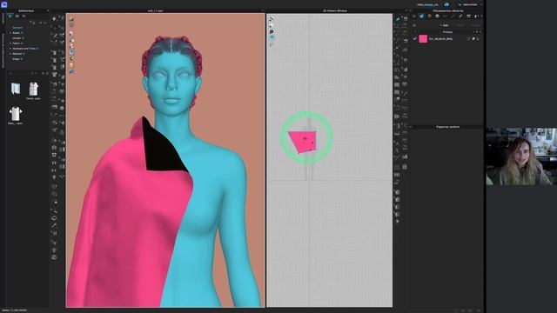This screenshot has width=557, height=313.
Task: Select the Male T-shirt garment thumbnail
Action: pyautogui.click(x=16, y=114)
